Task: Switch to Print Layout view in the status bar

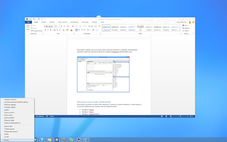Action: pyautogui.click(x=166, y=116)
